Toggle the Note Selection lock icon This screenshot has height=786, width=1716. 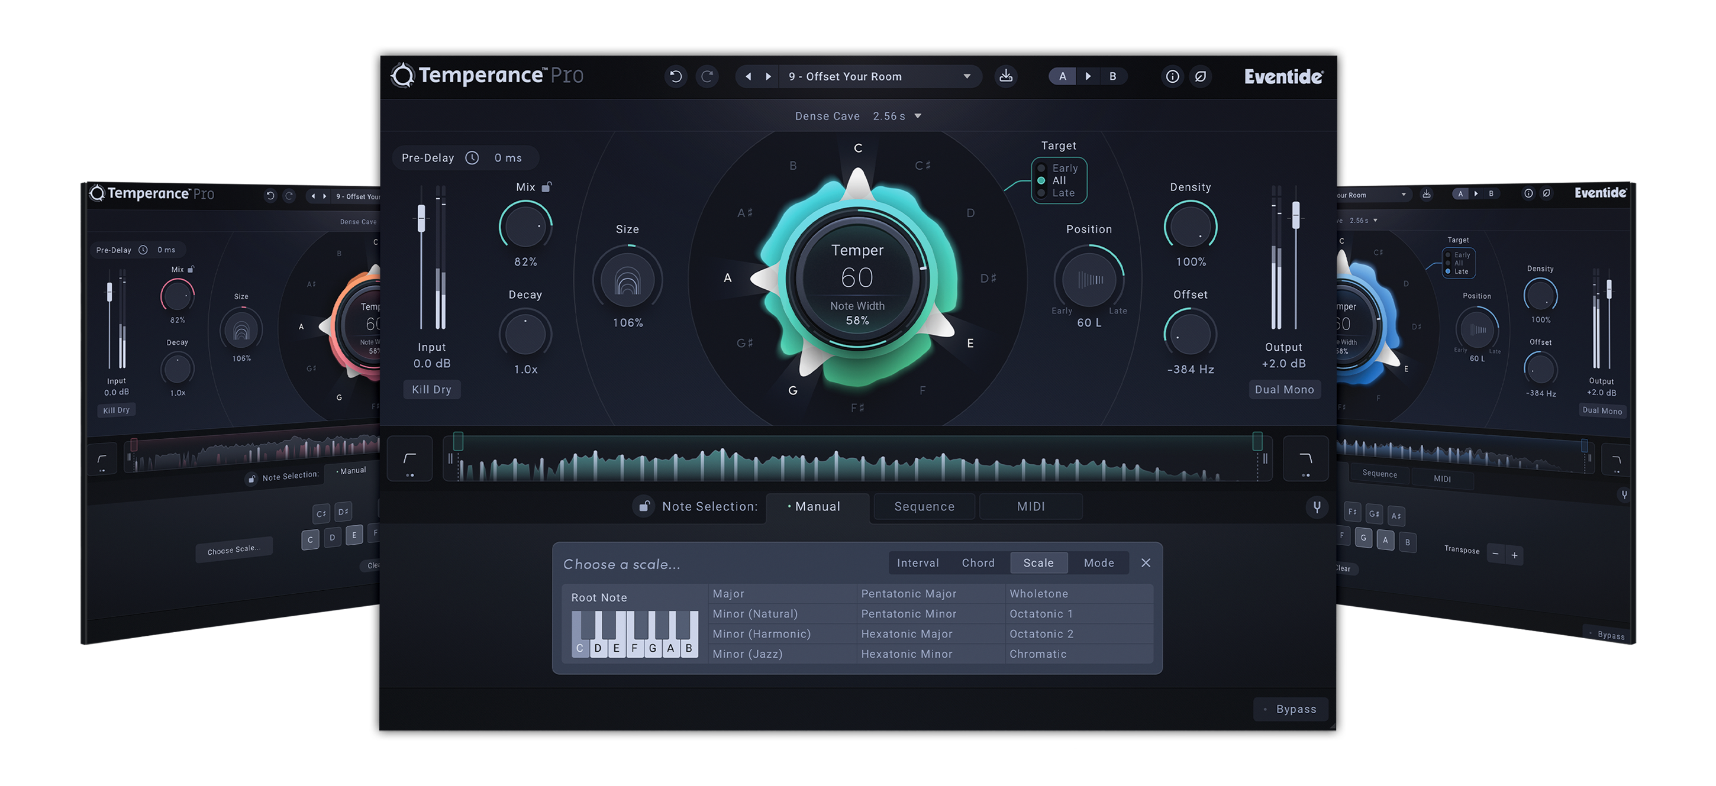click(x=644, y=506)
